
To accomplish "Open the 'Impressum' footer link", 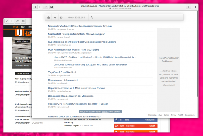I will [x=190, y=115].
